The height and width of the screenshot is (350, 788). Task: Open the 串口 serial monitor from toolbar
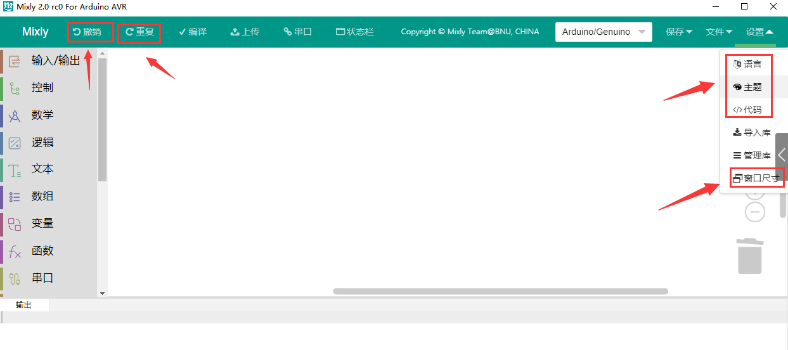tap(297, 32)
